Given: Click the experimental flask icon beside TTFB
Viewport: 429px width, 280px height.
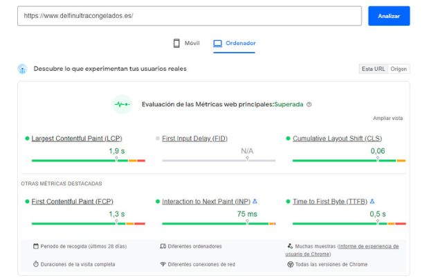Looking at the screenshot, I should (x=372, y=202).
